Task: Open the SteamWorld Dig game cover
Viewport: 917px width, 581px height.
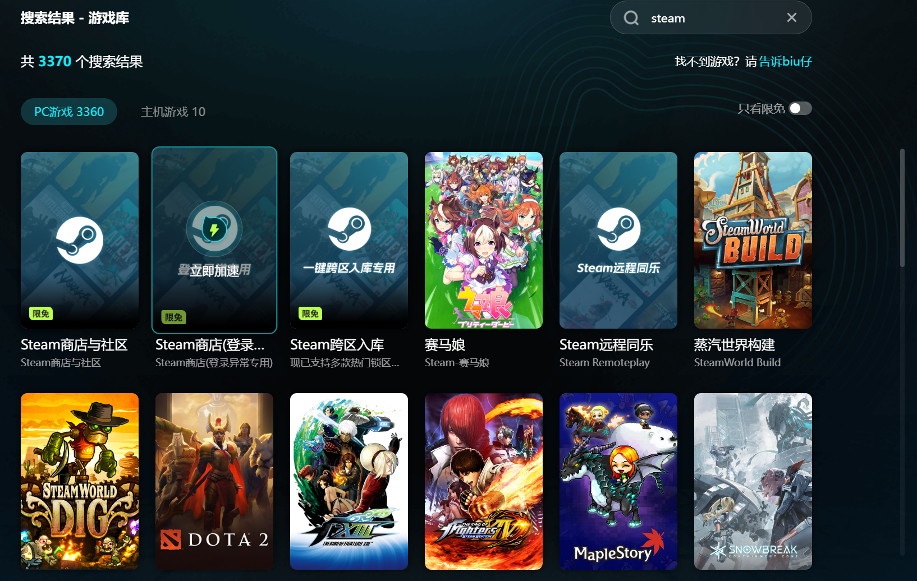Action: tap(80, 481)
